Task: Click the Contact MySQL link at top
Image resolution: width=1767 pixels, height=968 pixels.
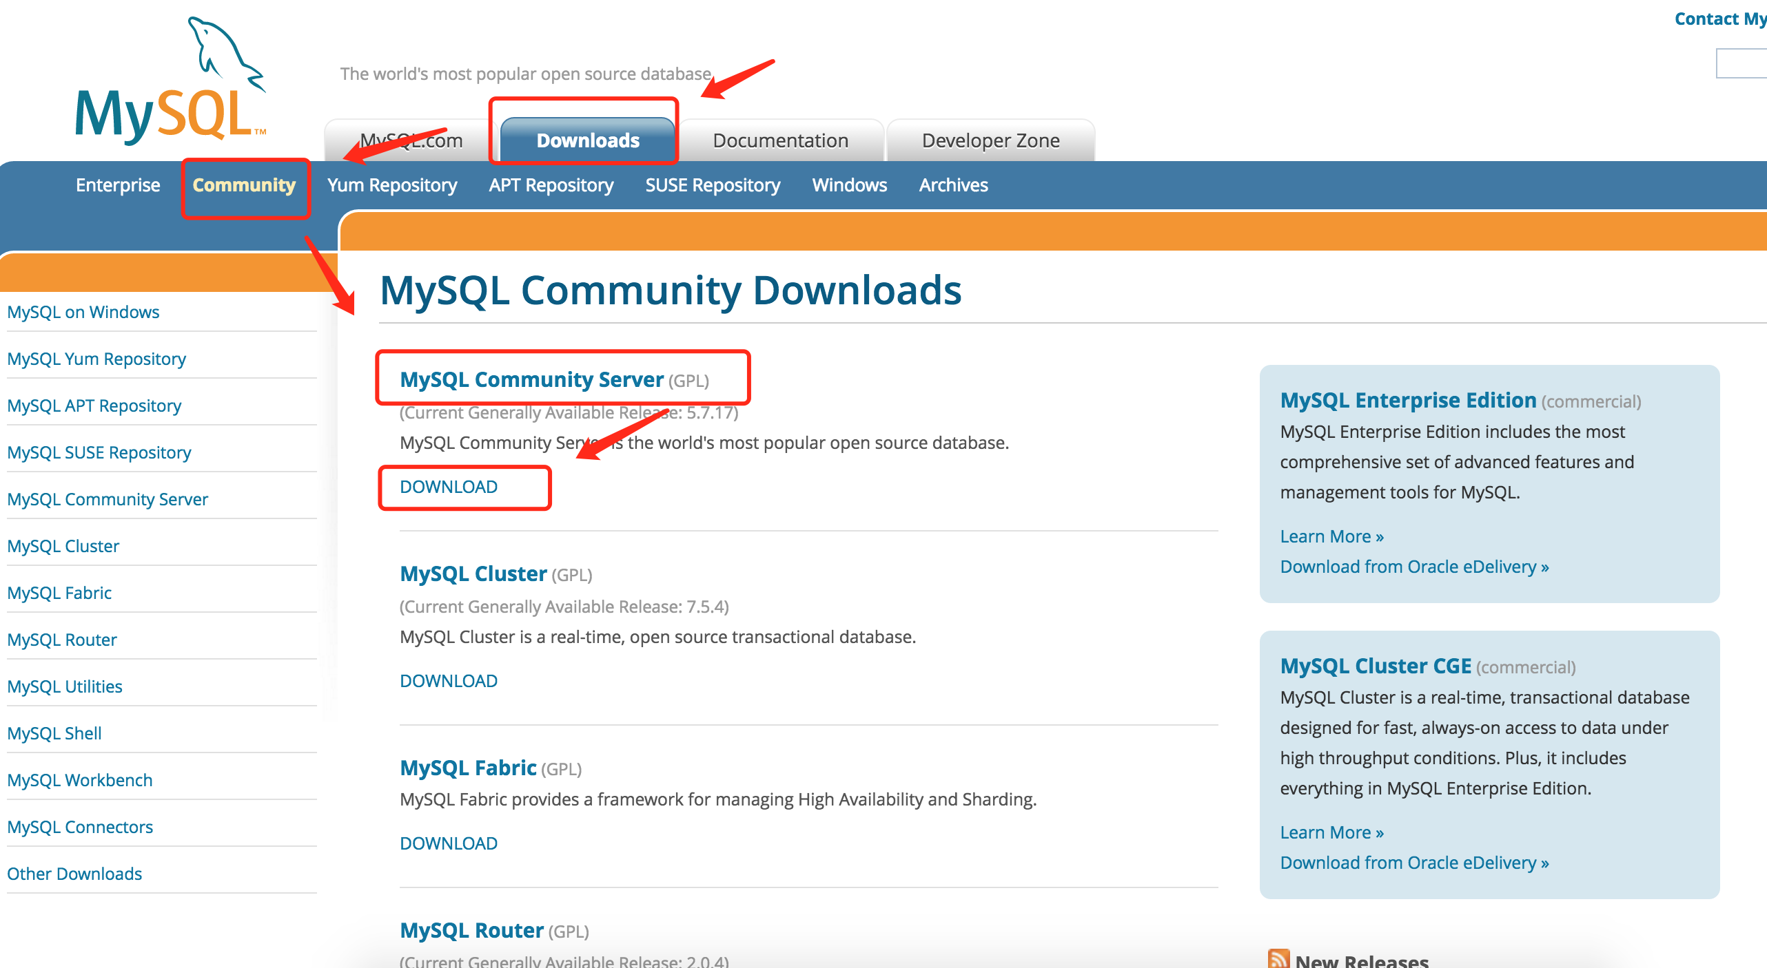Action: [1720, 19]
